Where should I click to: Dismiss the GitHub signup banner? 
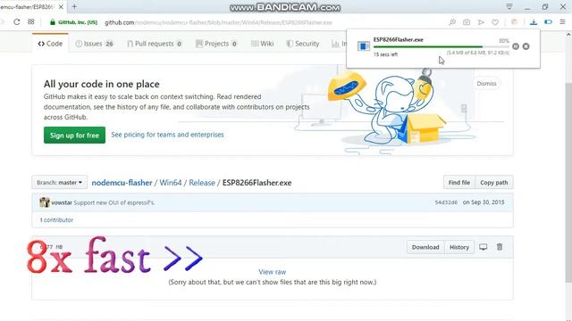[486, 83]
